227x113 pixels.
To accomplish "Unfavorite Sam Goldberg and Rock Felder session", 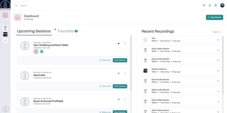I will tap(119, 44).
